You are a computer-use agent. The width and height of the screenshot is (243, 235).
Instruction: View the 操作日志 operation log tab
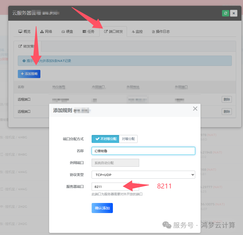coord(161,31)
